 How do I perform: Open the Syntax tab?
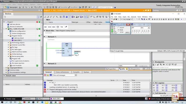click(x=86, y=72)
